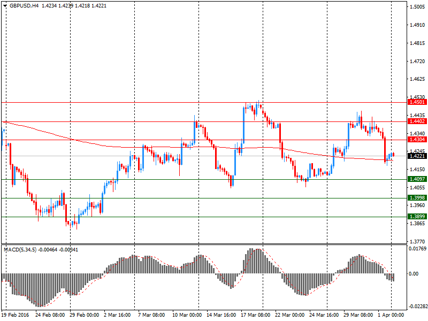Select the 1.4097 support price label
This screenshot has width=428, height=321.
pyautogui.click(x=417, y=179)
